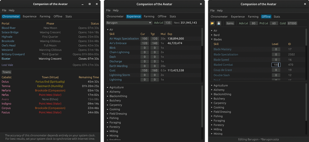Expand the Bard group in Offline window
The width and height of the screenshot is (309, 142).
212,35
